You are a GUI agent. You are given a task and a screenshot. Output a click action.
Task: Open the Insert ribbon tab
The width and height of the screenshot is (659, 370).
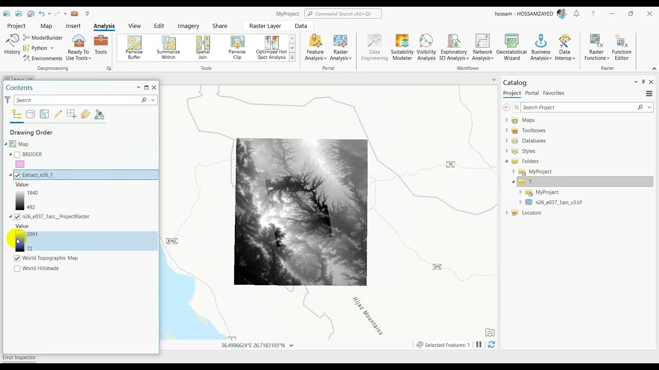click(x=73, y=26)
